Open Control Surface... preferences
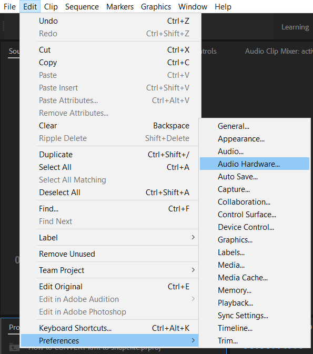 255,215
